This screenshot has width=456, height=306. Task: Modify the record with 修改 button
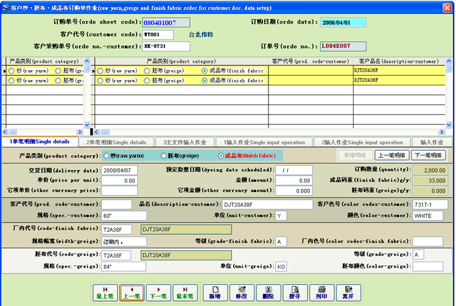242,293
